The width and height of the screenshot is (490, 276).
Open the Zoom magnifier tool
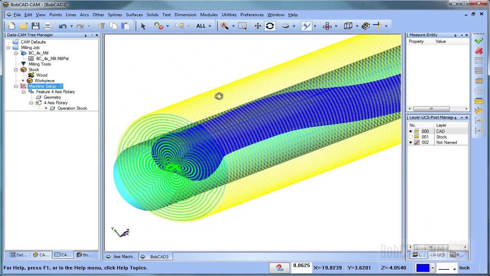tap(224, 26)
